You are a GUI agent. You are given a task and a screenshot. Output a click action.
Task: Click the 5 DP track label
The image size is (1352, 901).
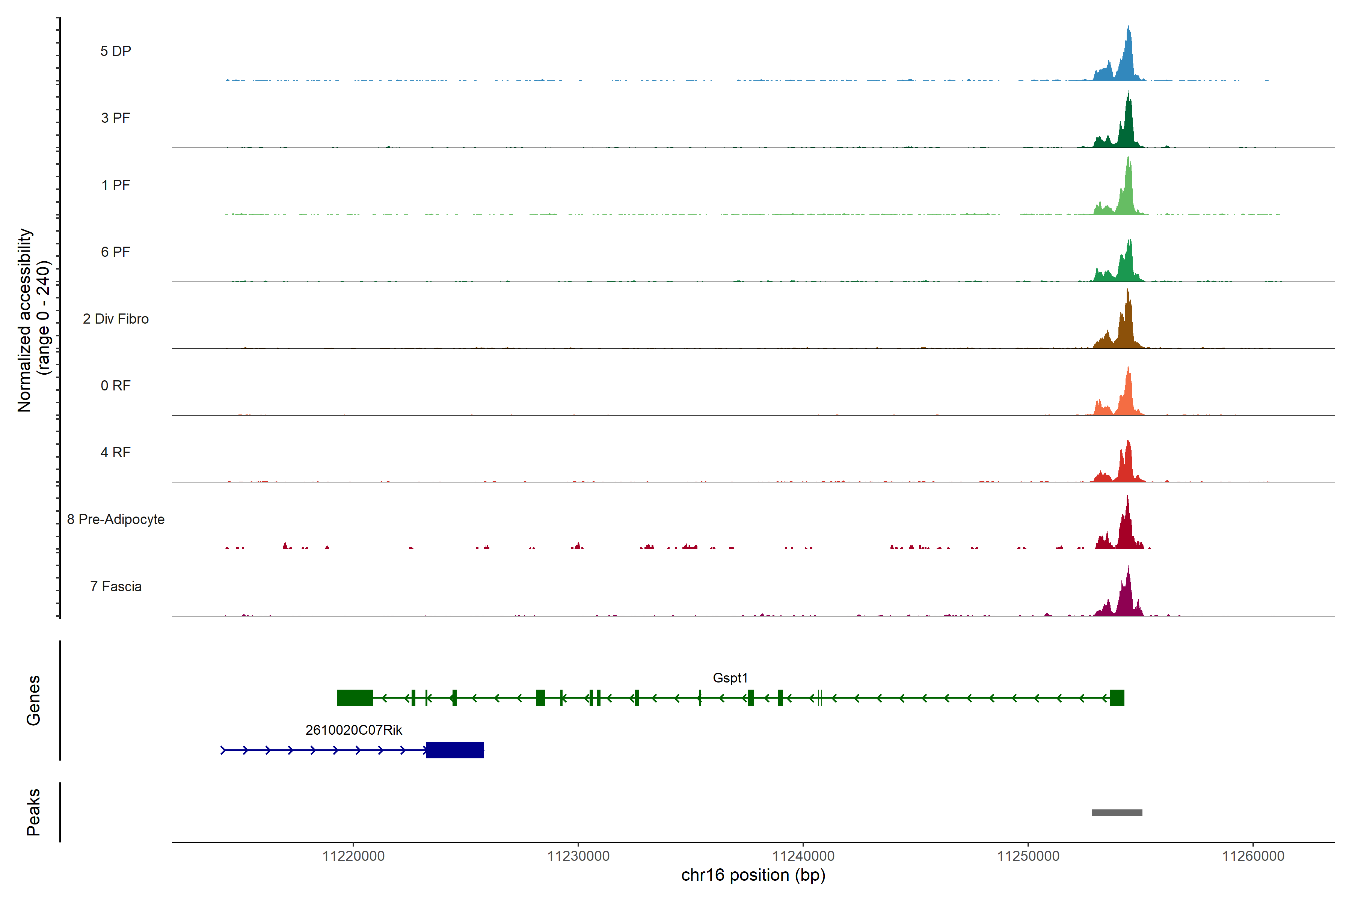tap(116, 51)
